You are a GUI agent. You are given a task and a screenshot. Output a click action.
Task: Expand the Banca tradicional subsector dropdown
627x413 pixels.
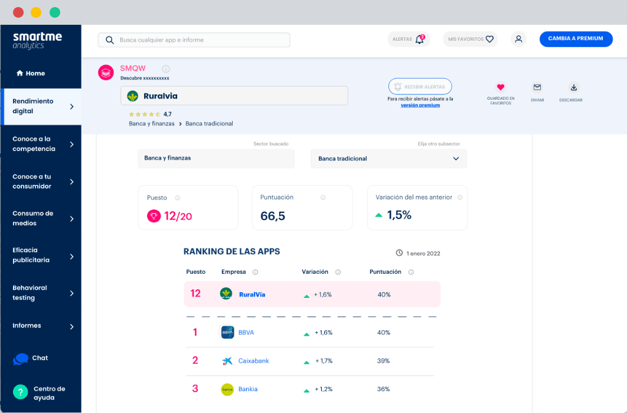point(455,159)
